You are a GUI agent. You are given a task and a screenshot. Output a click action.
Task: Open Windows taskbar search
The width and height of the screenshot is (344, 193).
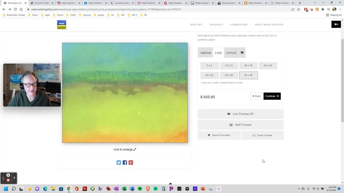point(14,189)
